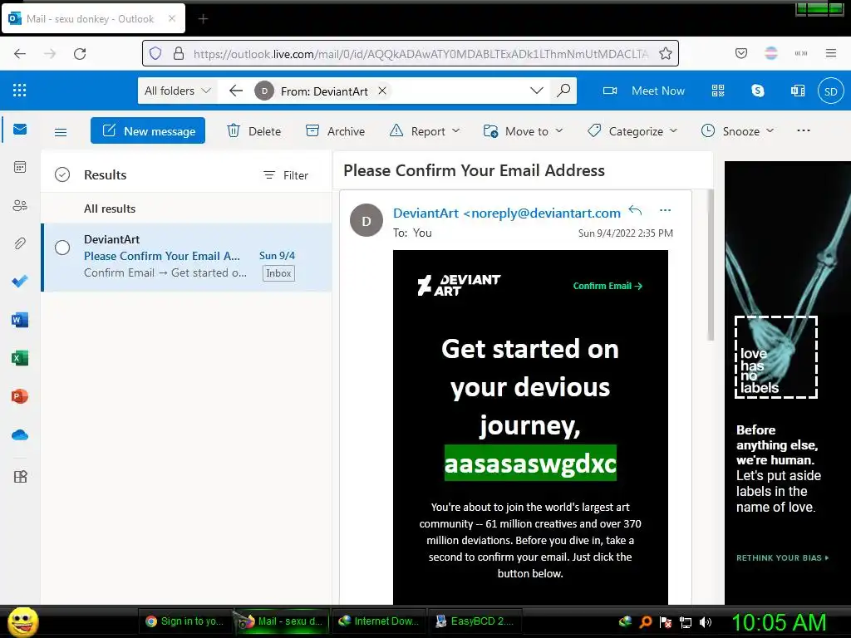
Task: Reload the page in the browser
Action: (x=80, y=53)
